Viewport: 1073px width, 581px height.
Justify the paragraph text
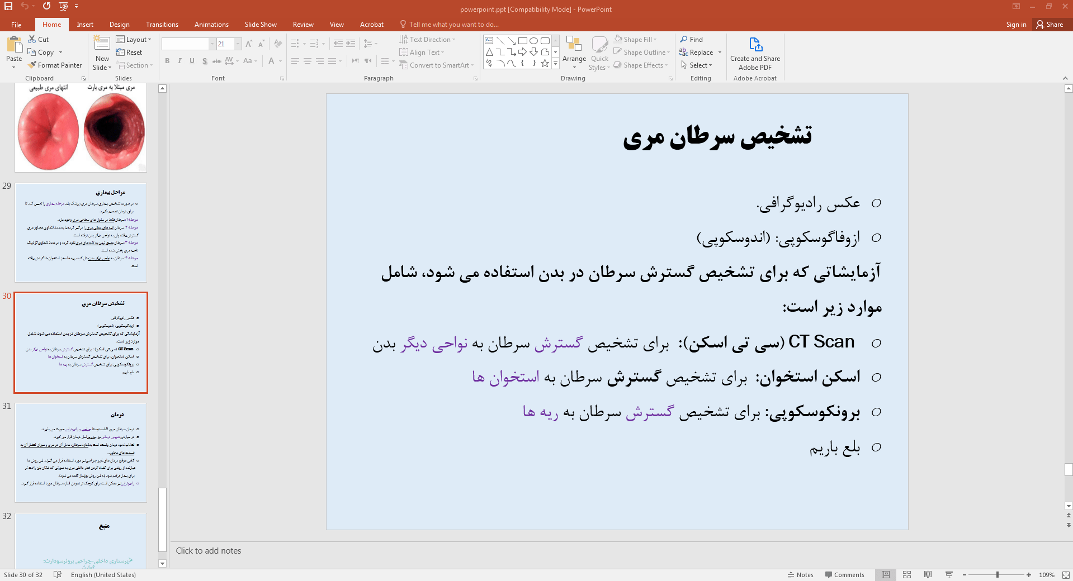tap(332, 61)
